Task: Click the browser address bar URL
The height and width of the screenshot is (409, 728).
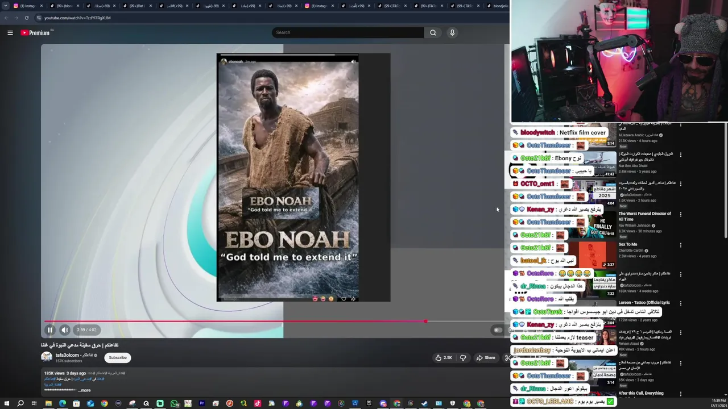Action: click(x=77, y=18)
